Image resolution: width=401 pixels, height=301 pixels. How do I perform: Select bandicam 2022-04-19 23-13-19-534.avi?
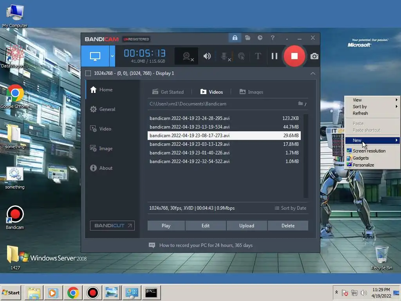click(224, 127)
